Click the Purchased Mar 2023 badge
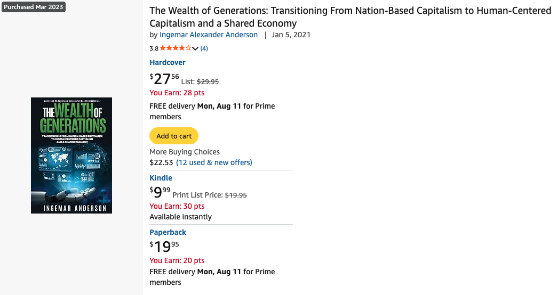Image resolution: width=557 pixels, height=295 pixels. (34, 7)
